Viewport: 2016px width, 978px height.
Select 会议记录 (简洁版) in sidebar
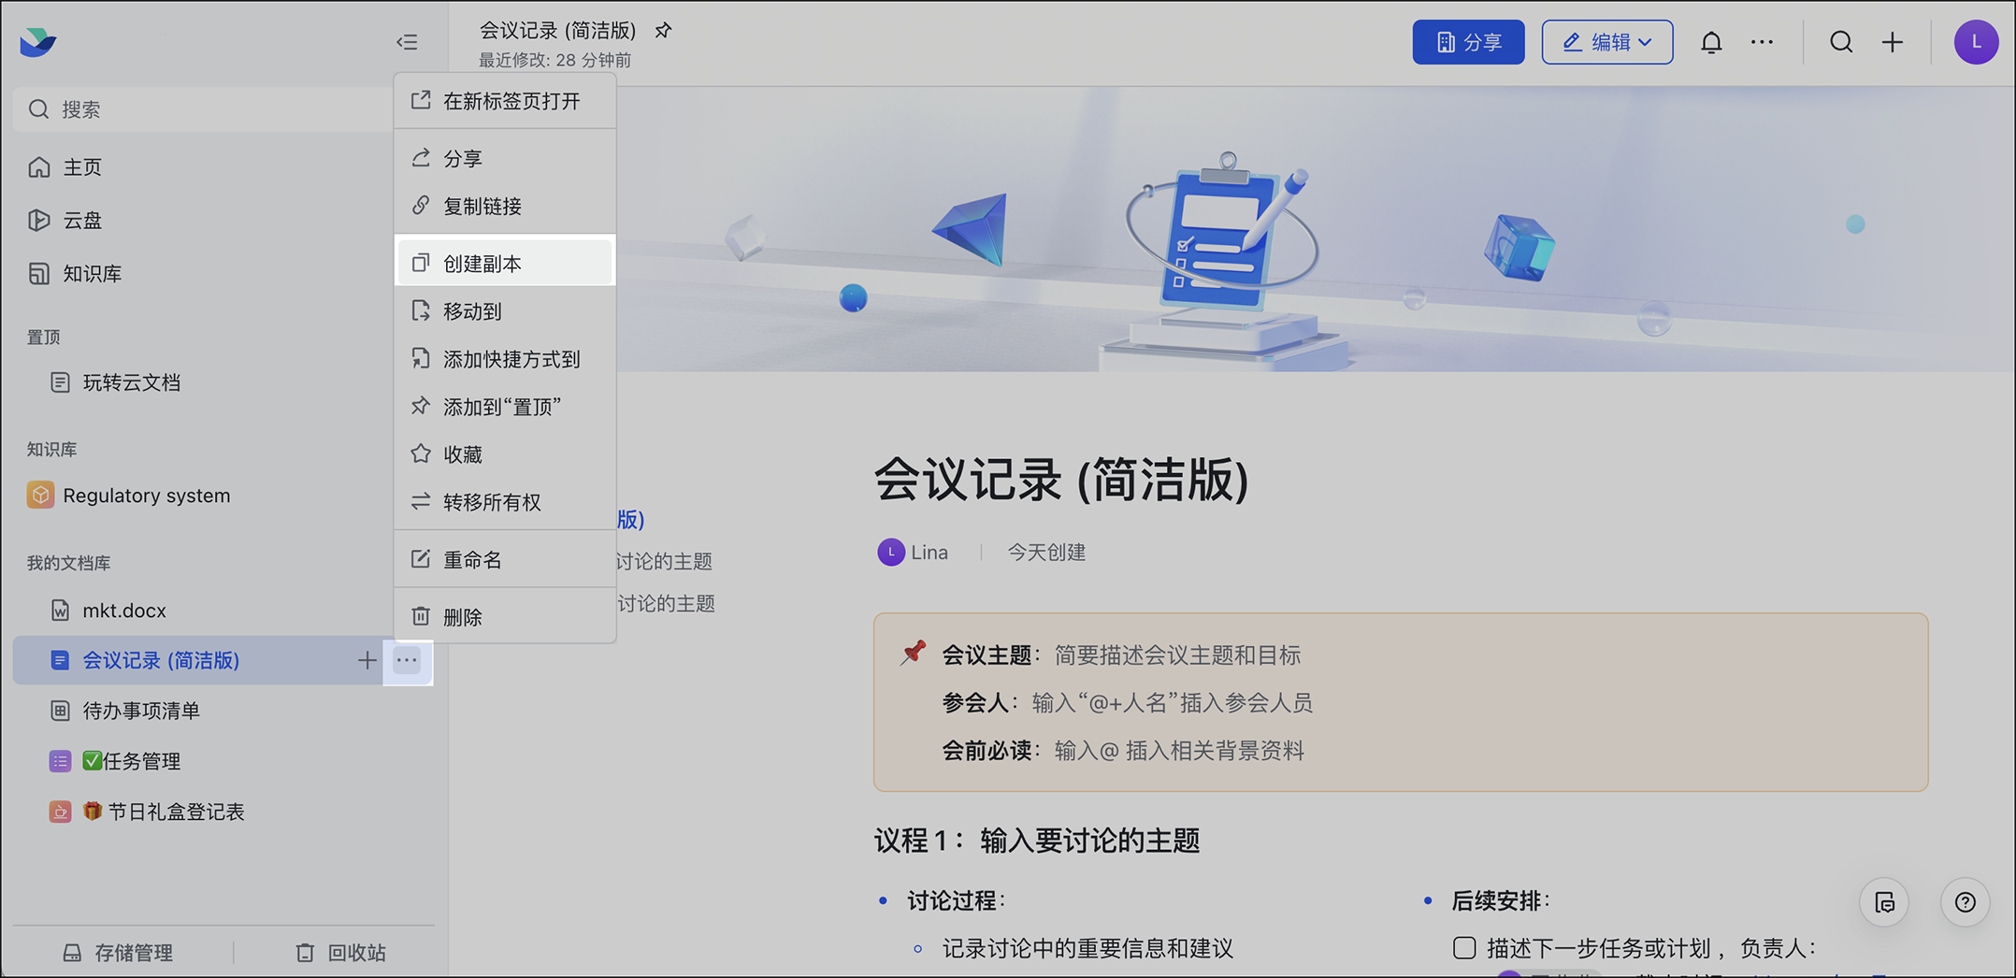point(161,660)
